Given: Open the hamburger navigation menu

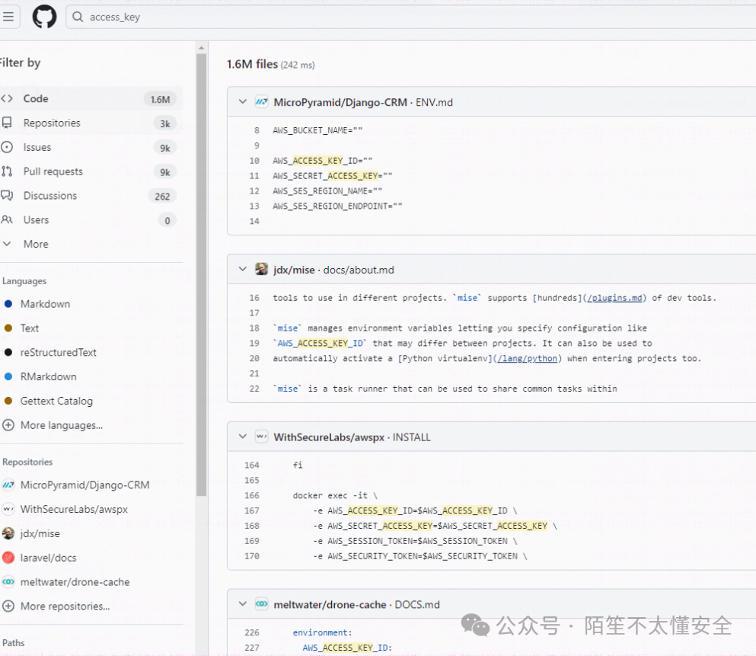Looking at the screenshot, I should [x=9, y=16].
